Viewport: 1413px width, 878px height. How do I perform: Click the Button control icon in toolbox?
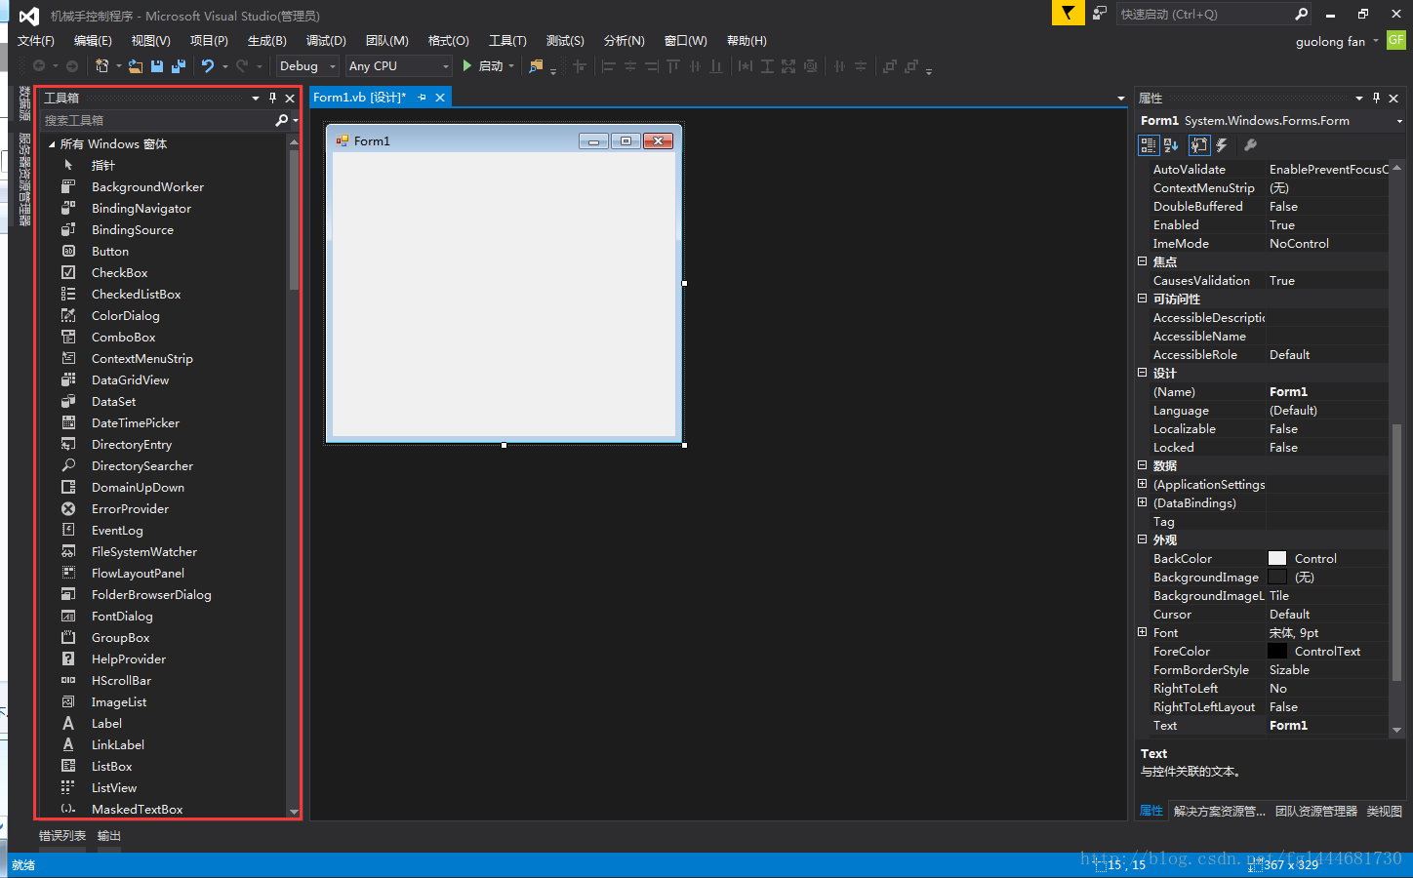[x=68, y=251]
